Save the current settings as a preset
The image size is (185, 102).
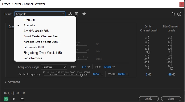point(70,14)
